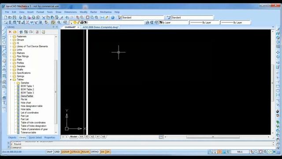Toggle GRID display in status bar
Screen dimensions: 282x159
tap(57, 152)
